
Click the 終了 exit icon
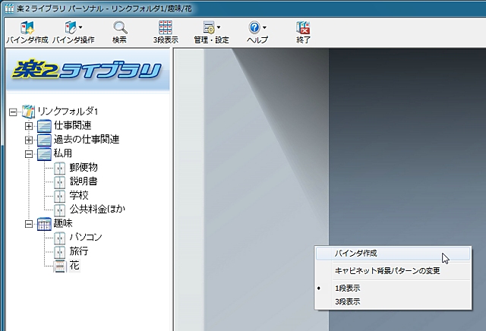(x=303, y=27)
